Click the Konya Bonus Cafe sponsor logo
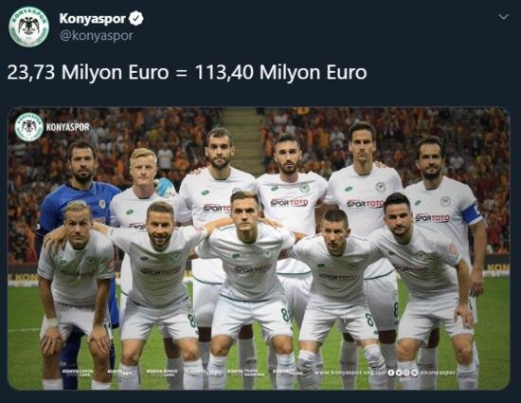 pyautogui.click(x=162, y=373)
